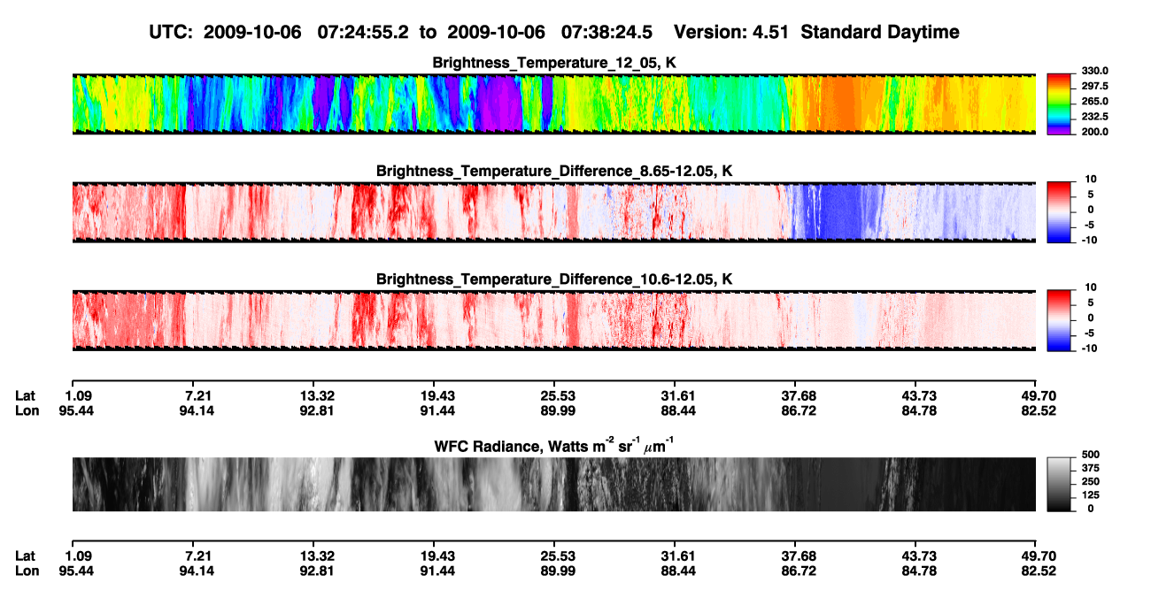1151x590 pixels.
Task: Click the 10.6-12.05 temperature difference image strip
Action: (x=553, y=320)
